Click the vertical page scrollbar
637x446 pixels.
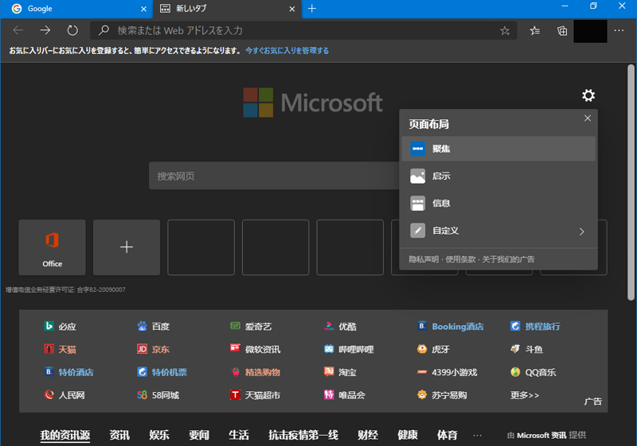[x=631, y=183]
